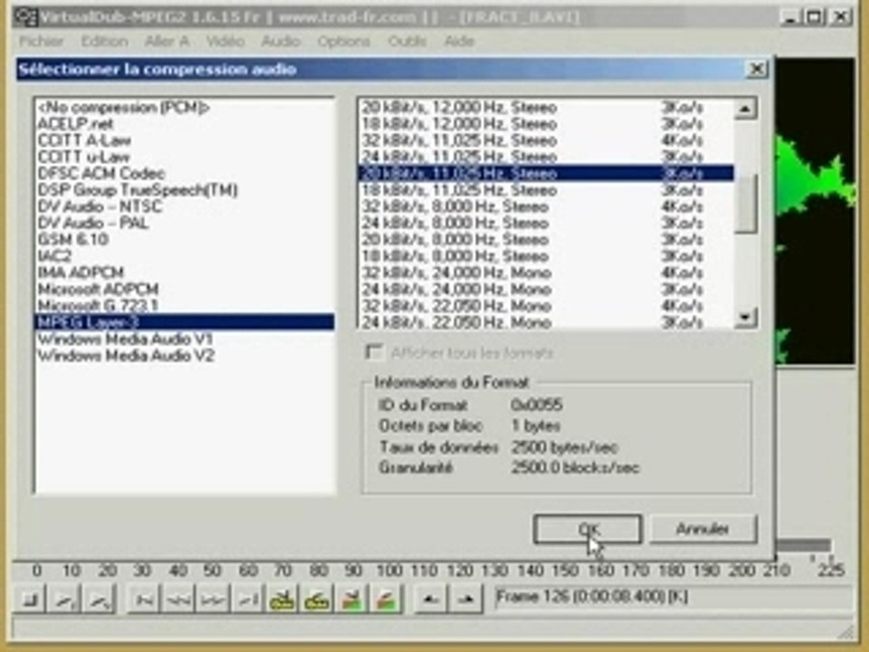Click the Frame 126 position readout field
Viewport: 869px width, 652px height.
click(672, 598)
